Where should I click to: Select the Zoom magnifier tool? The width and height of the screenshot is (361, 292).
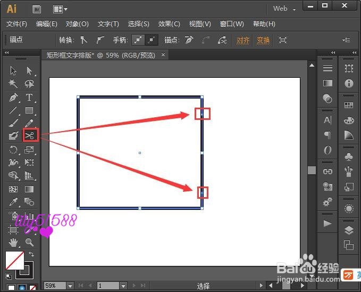[29, 242]
